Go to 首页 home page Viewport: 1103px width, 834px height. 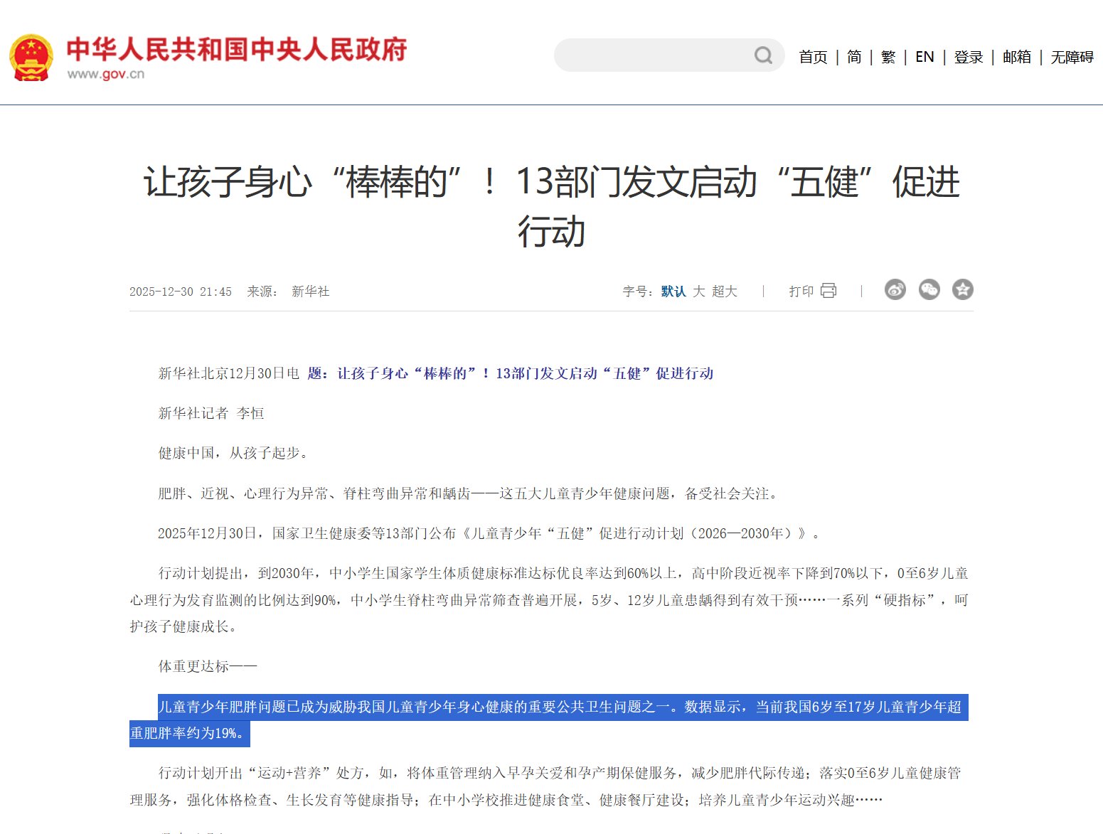pos(813,57)
